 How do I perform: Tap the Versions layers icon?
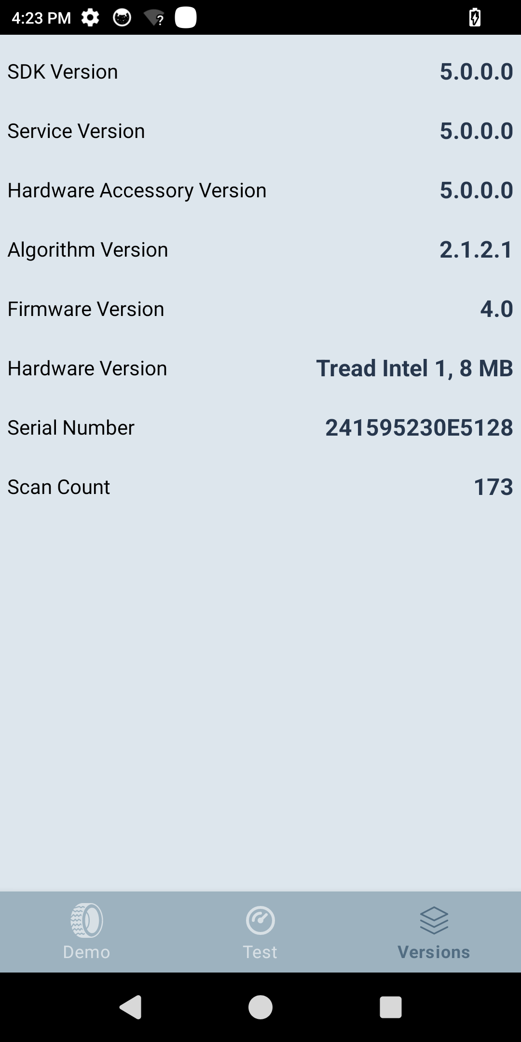(434, 920)
